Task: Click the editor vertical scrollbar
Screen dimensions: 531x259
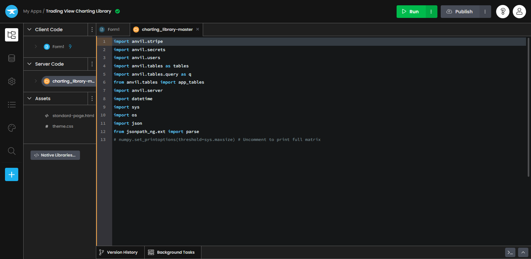Action: pos(528,107)
